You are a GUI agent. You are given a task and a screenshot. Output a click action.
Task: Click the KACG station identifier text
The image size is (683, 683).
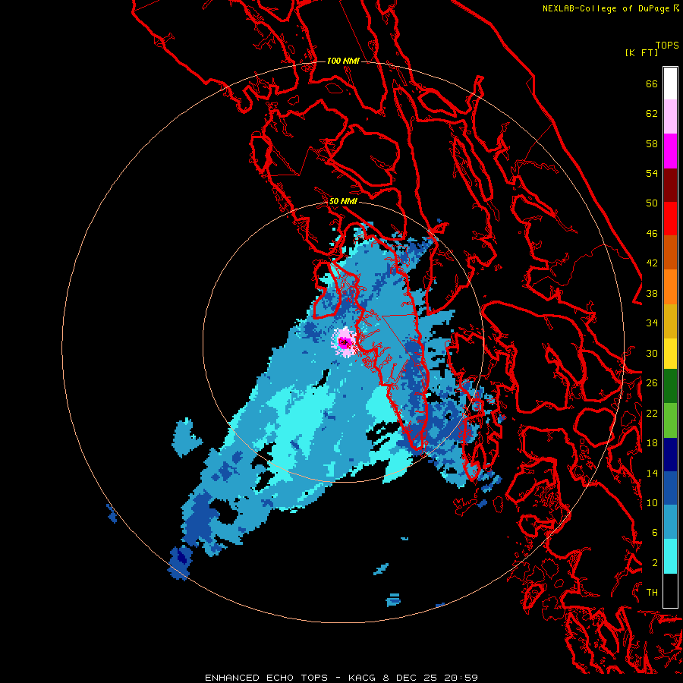[363, 678]
